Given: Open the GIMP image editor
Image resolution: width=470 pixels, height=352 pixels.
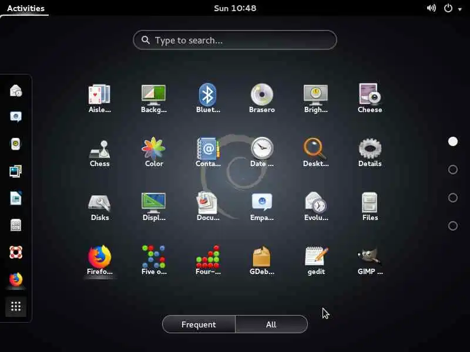Looking at the screenshot, I should tap(370, 260).
